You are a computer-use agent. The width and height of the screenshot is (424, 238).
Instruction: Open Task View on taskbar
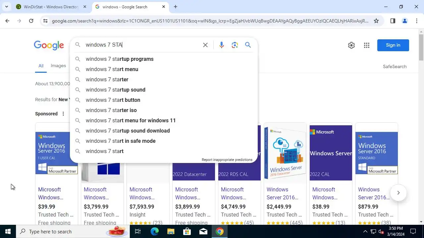(x=138, y=231)
